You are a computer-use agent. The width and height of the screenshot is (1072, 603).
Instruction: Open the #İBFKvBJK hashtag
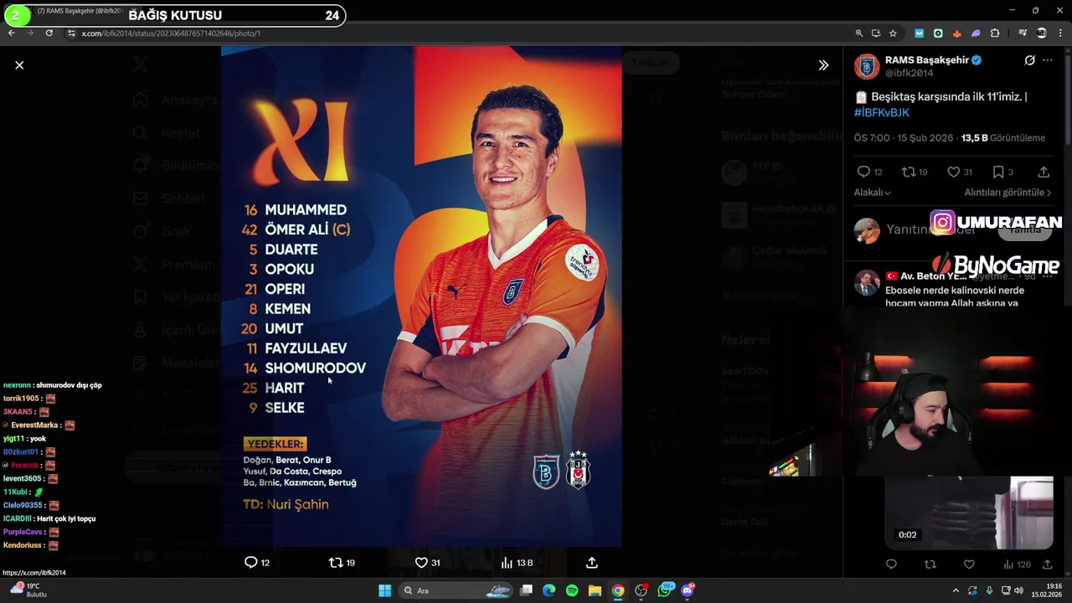[881, 112]
